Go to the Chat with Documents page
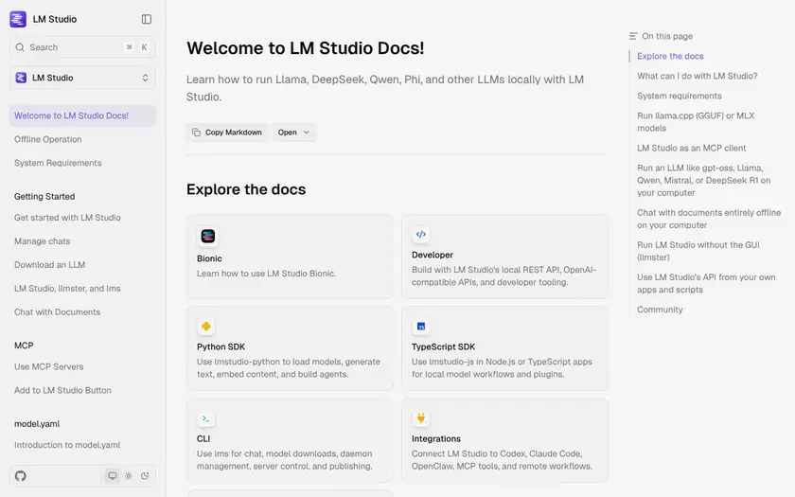This screenshot has height=497, width=795. (x=58, y=311)
